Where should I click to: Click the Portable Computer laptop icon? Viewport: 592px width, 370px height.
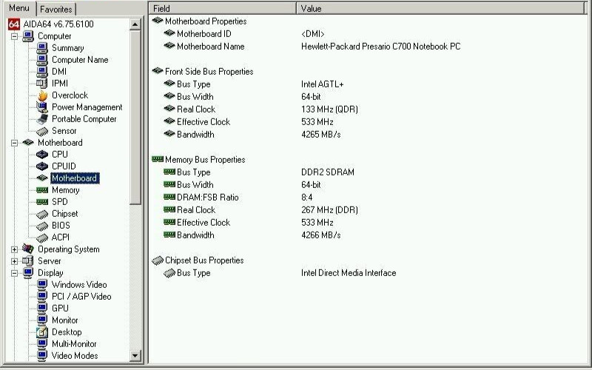click(x=42, y=119)
